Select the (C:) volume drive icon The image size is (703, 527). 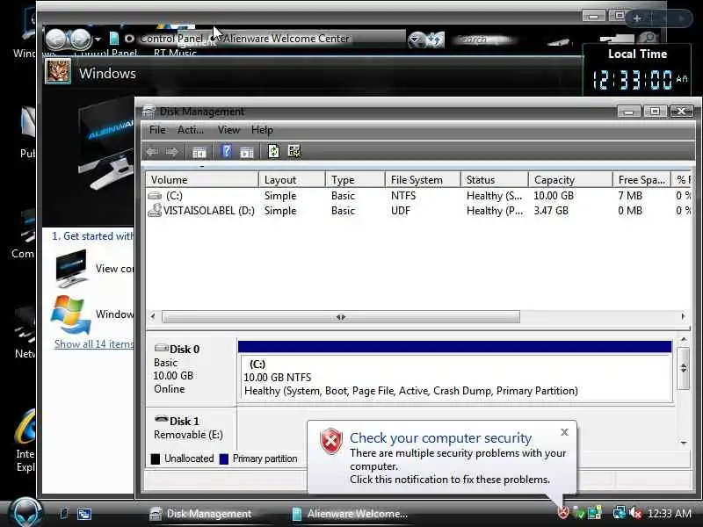tap(155, 195)
